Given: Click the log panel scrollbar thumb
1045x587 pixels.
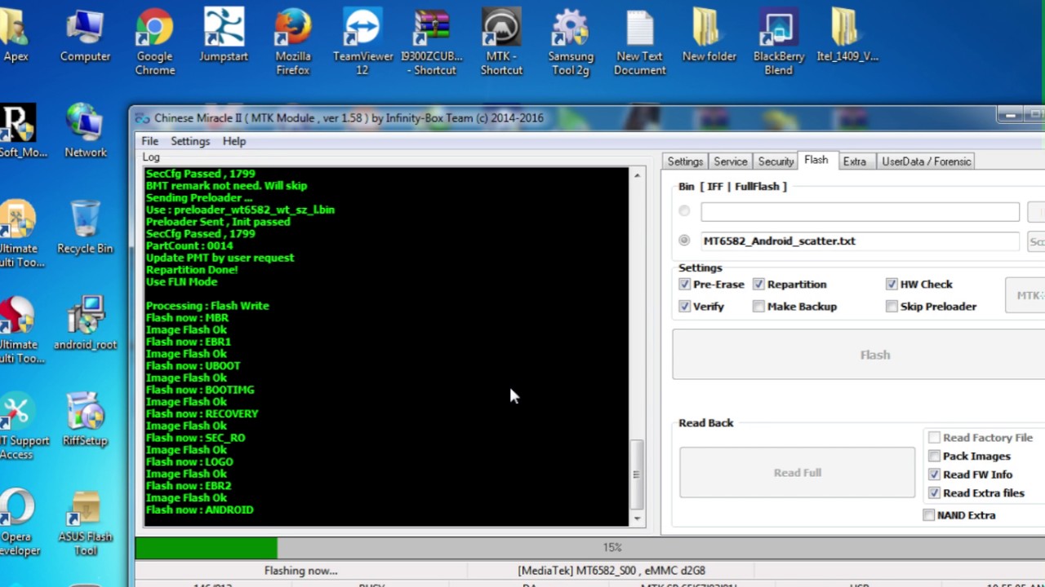Looking at the screenshot, I should point(637,474).
